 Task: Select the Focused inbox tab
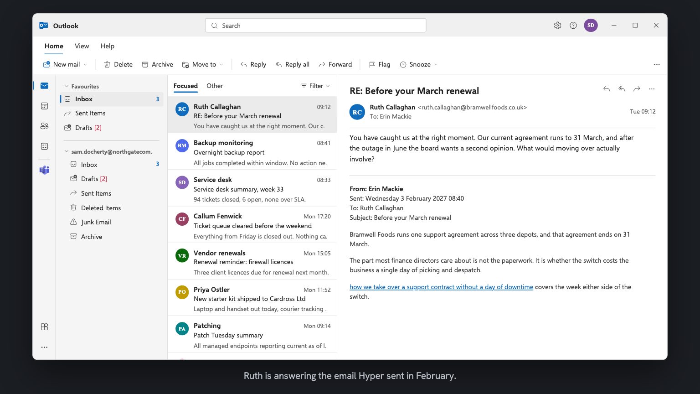(x=185, y=86)
